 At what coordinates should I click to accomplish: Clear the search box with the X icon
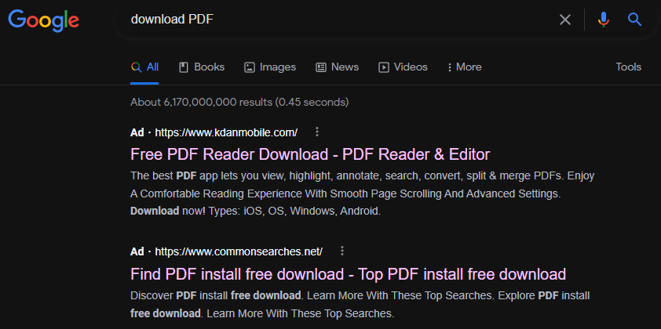(565, 20)
